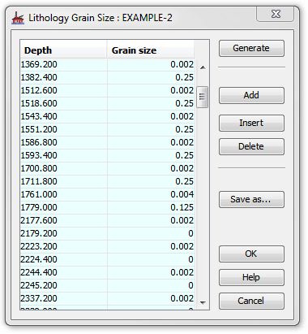This screenshot has height=334, width=308.
Task: Click grain size 0 in row 2224.400
Action: 151,259
